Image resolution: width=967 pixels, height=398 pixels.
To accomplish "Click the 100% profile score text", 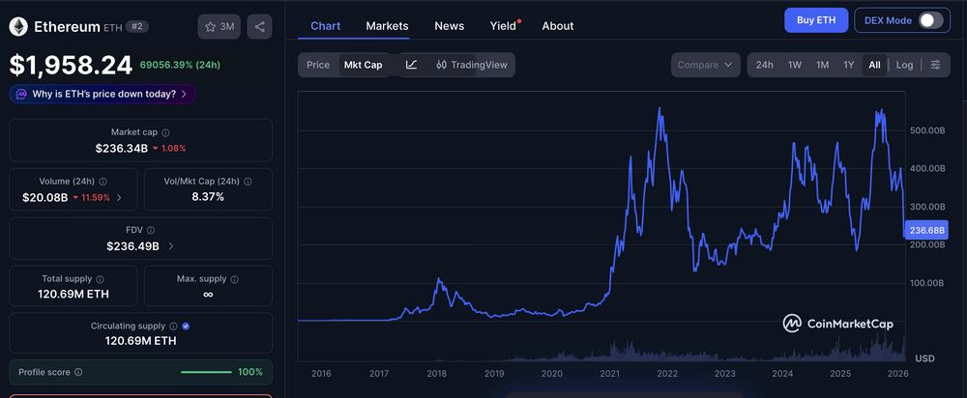I will [250, 372].
